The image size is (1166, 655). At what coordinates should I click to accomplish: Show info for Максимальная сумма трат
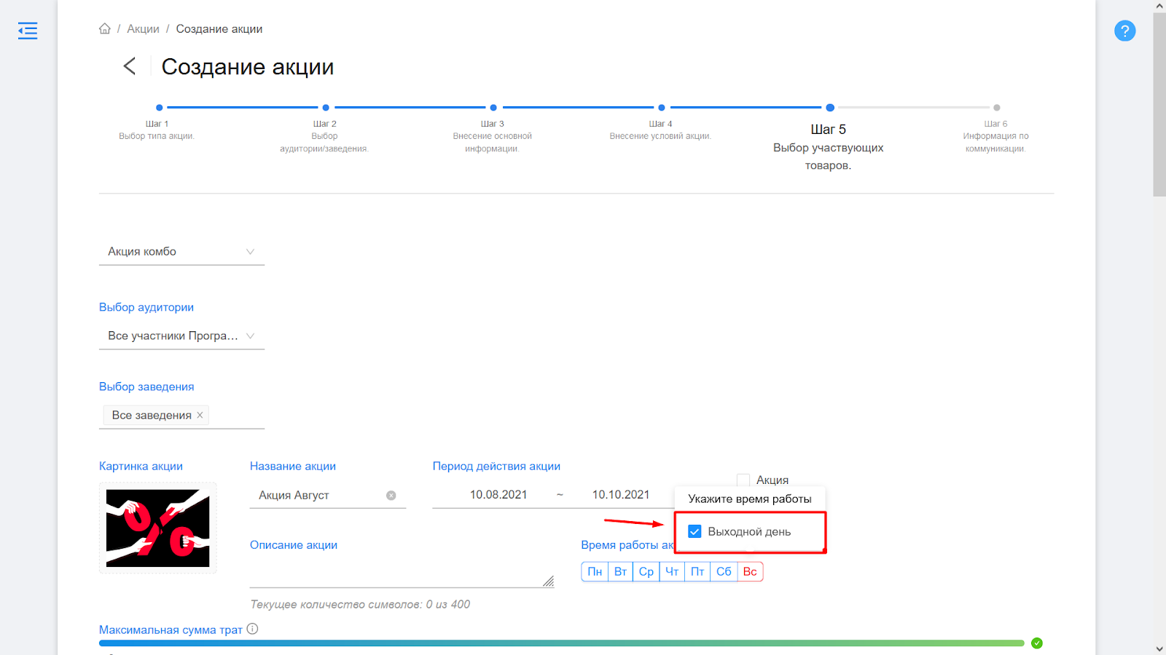click(x=252, y=629)
